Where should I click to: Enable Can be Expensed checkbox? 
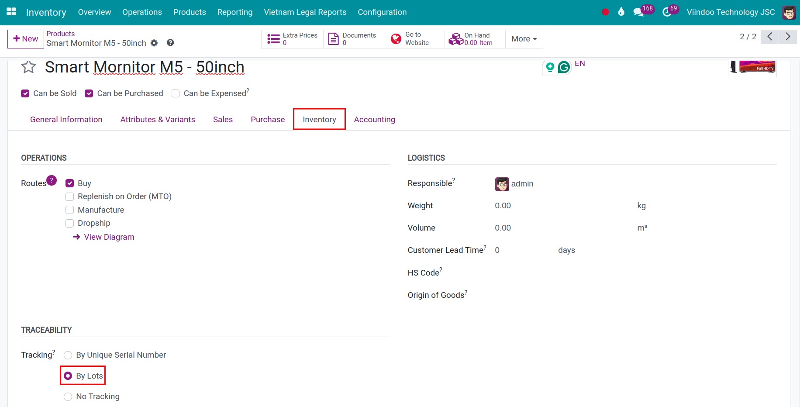click(176, 93)
